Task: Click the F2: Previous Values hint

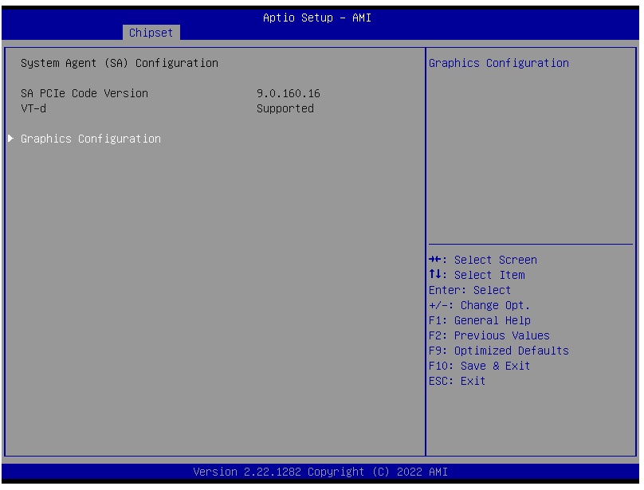Action: click(x=489, y=335)
